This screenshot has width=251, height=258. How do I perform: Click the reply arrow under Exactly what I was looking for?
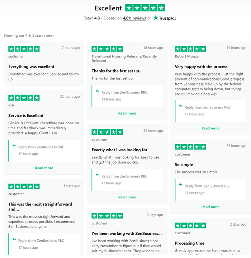[x=98, y=175]
